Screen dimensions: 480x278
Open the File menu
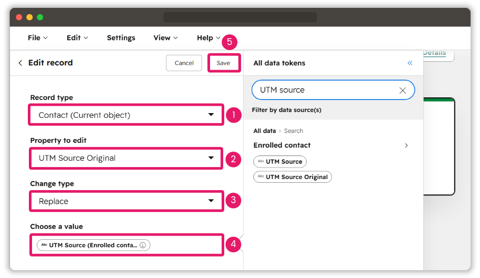point(38,38)
